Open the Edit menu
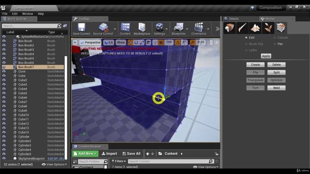 click(x=15, y=14)
